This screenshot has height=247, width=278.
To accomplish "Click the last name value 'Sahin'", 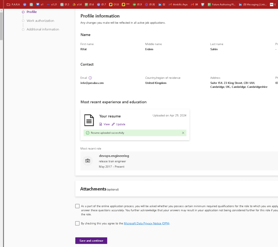I will pos(214,49).
